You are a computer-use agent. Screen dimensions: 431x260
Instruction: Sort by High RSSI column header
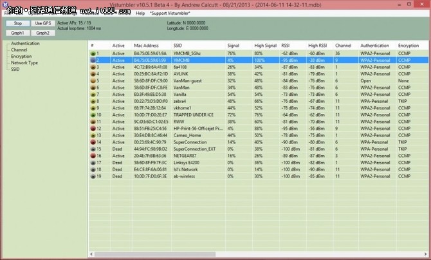[x=320, y=46]
